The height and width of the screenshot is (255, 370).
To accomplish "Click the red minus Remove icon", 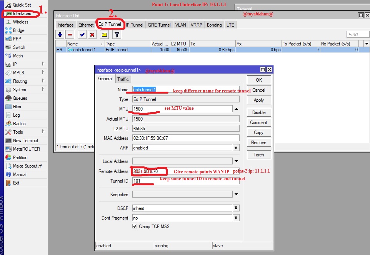I will 70,35.
